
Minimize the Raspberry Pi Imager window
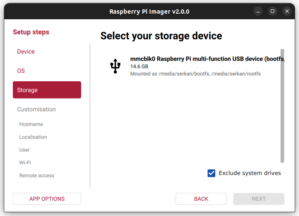(258, 11)
